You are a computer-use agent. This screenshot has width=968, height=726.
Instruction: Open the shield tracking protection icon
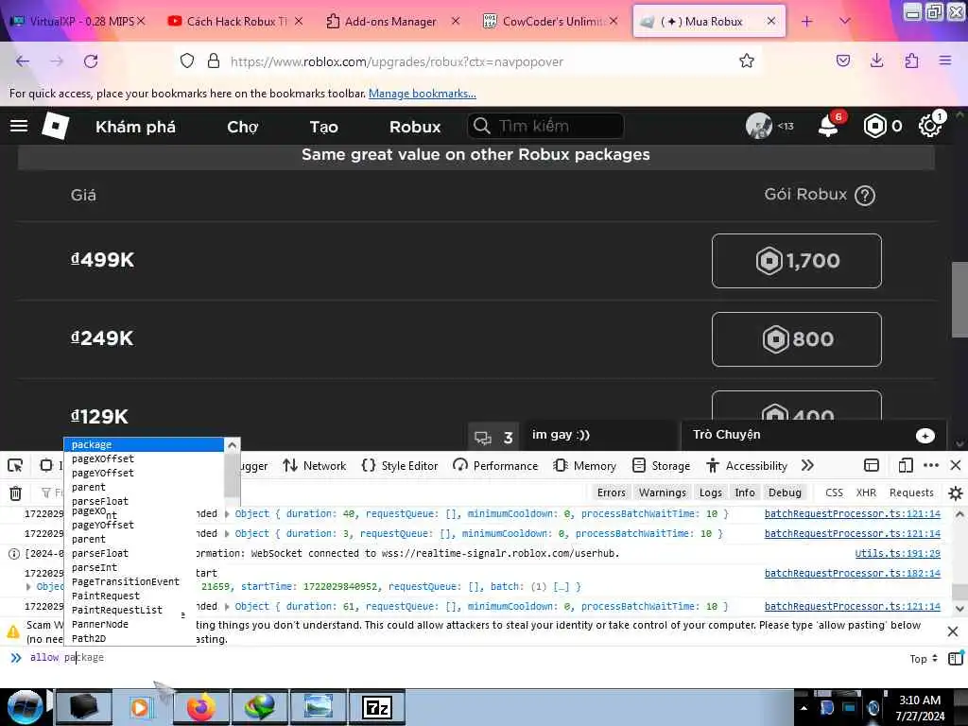[187, 60]
